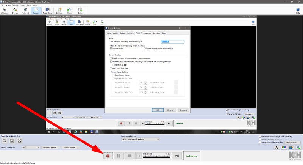Enable Show selection rectangle while recording
Screen dimensions: 303x165
click(x=260, y=136)
